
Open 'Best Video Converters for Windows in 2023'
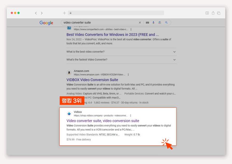click(x=112, y=35)
